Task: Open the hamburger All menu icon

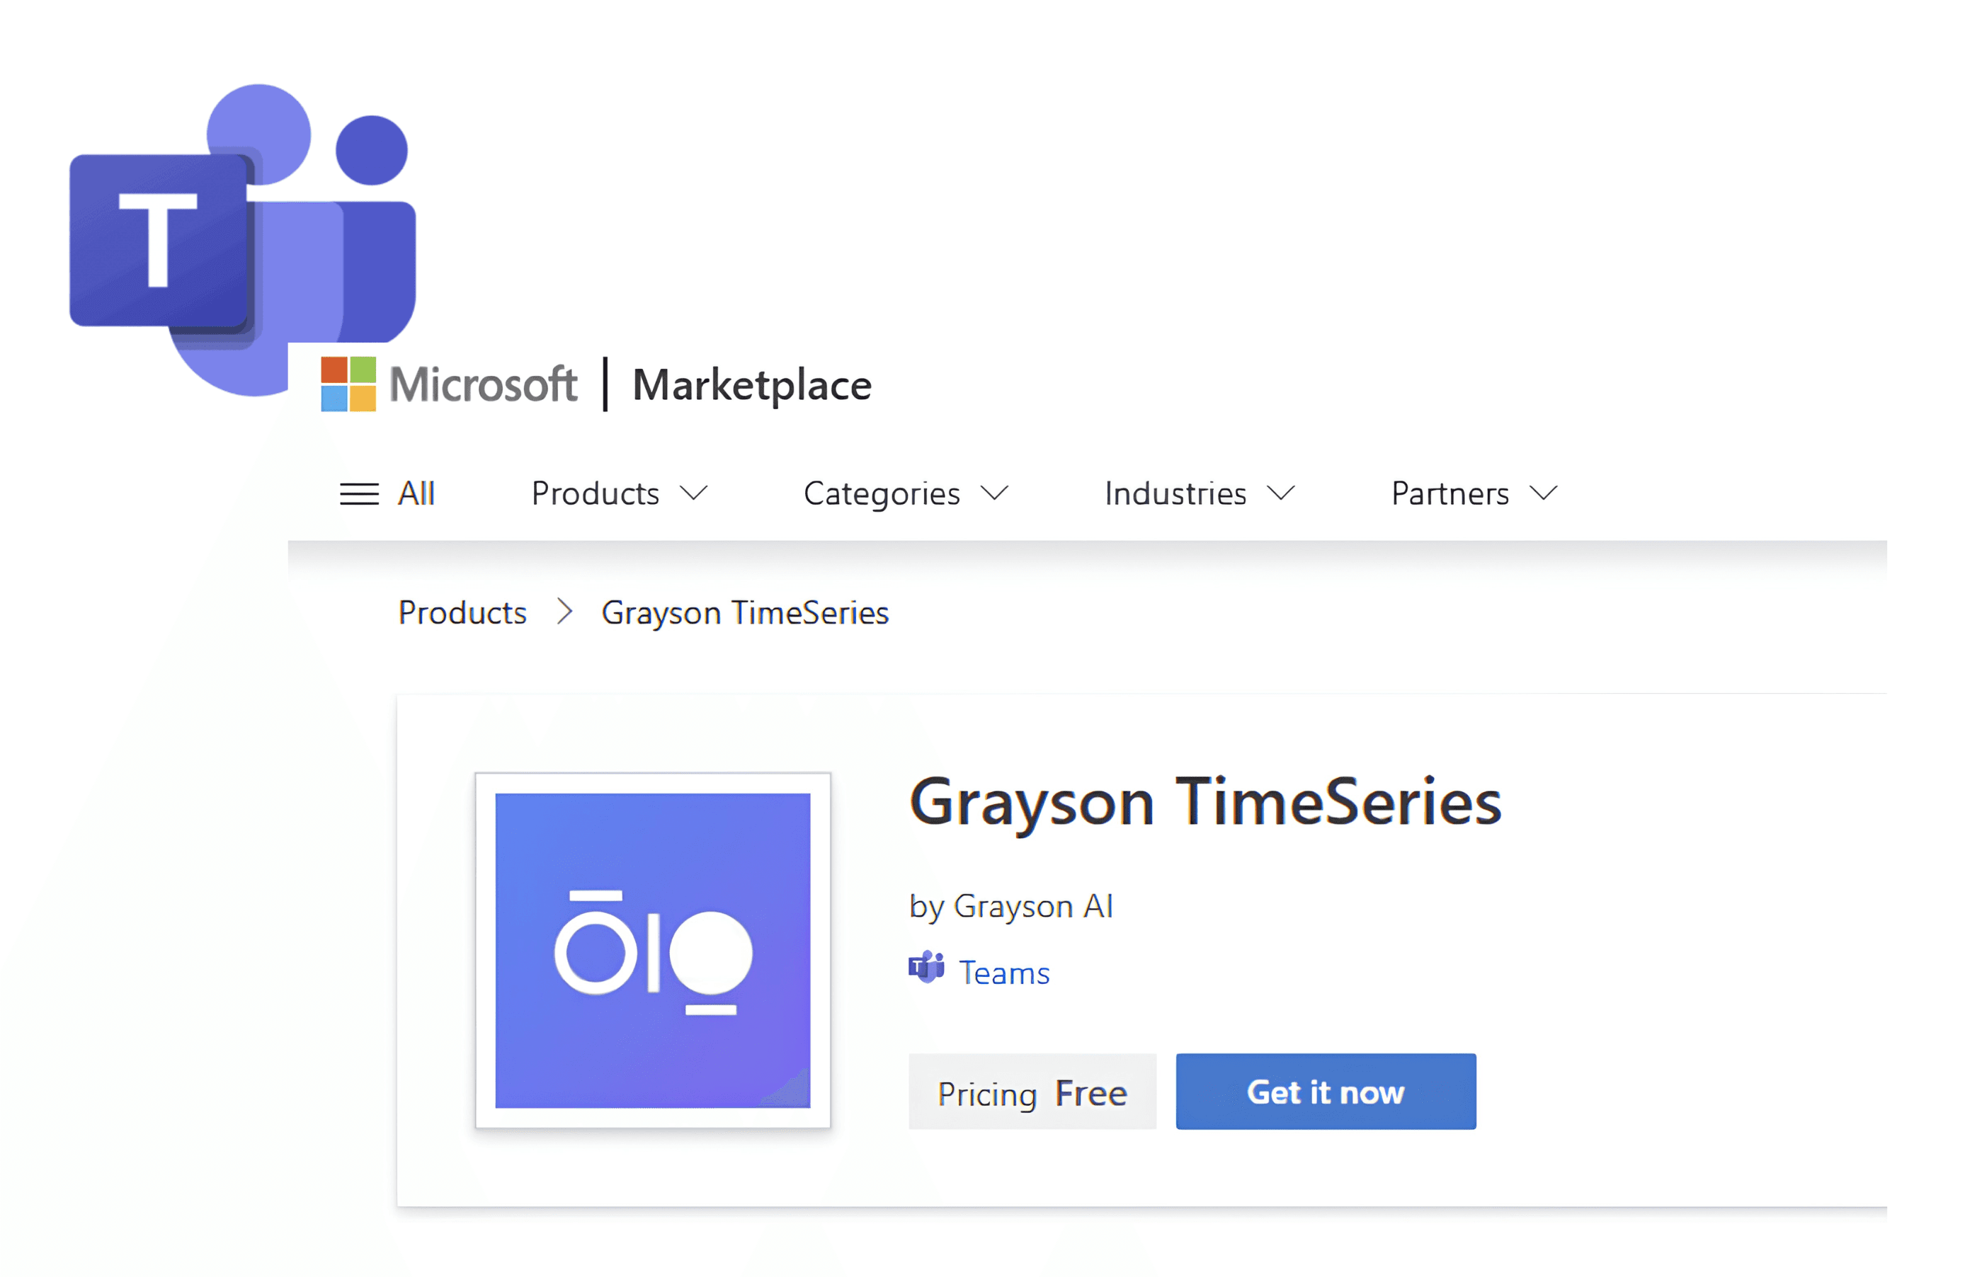Action: (x=359, y=494)
